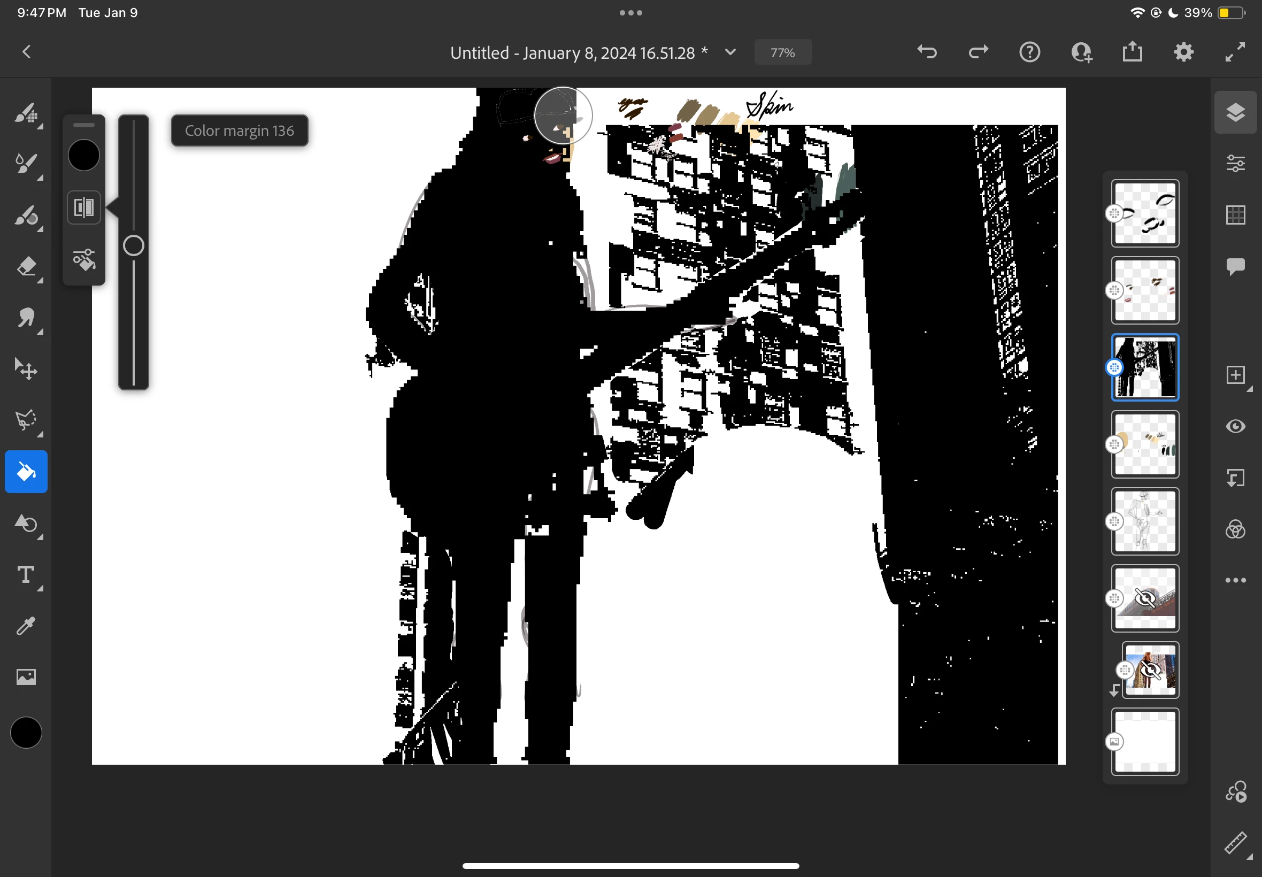This screenshot has height=877, width=1262.
Task: Open the Layer properties panel
Action: pos(1235,164)
